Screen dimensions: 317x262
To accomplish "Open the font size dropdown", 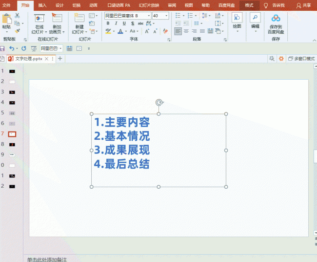I will pos(167,16).
